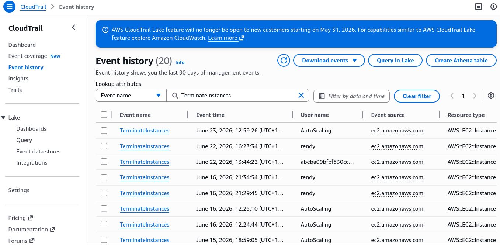Click ec2.amazonaws.com in the AutoScaling June 23 row
This screenshot has width=500, height=245.
tap(397, 131)
